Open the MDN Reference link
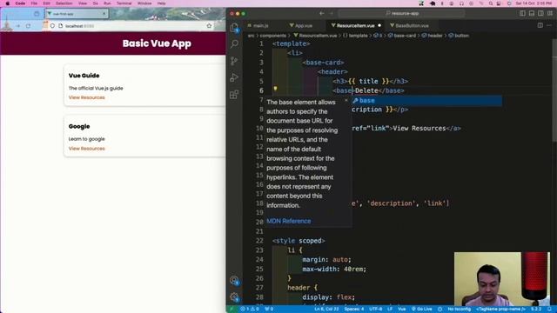Screen dimensions: 557x313 (x=288, y=221)
